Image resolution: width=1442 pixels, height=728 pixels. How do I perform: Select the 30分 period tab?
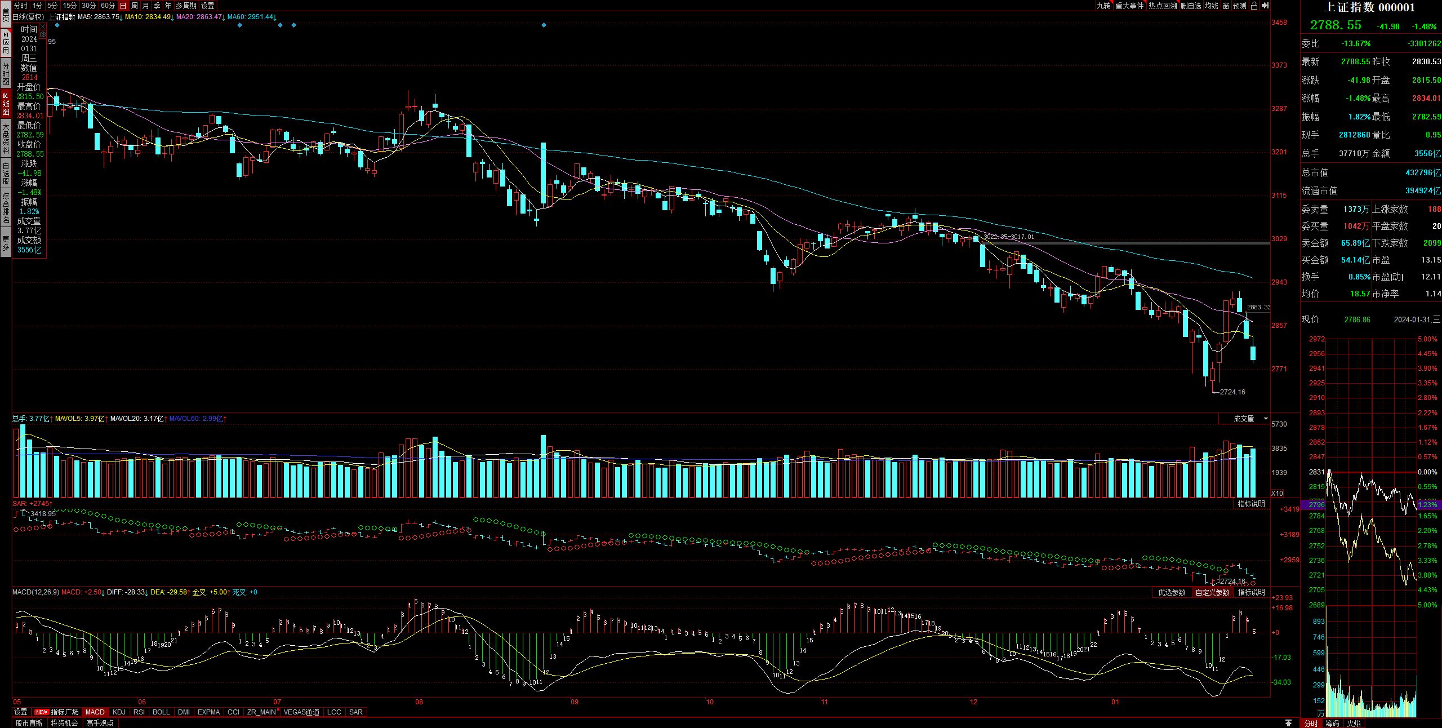[89, 6]
